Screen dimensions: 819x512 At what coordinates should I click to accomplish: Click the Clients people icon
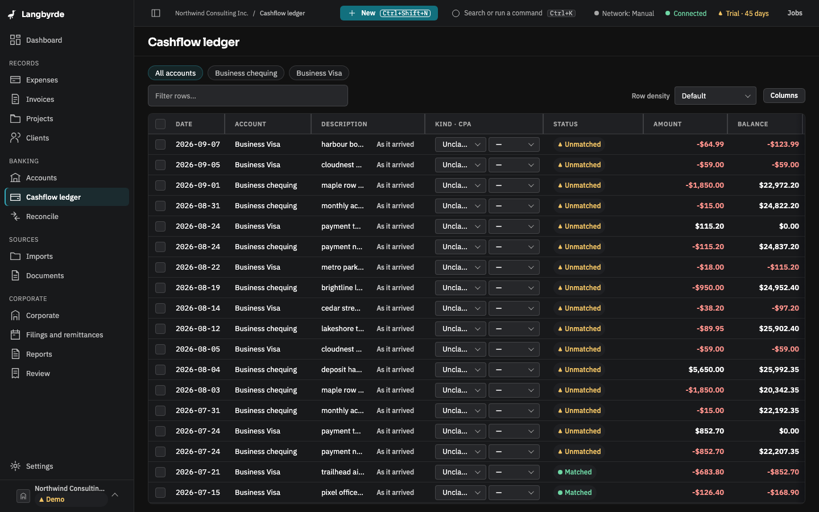(x=15, y=138)
